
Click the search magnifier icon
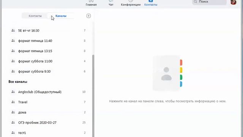click(195, 2)
